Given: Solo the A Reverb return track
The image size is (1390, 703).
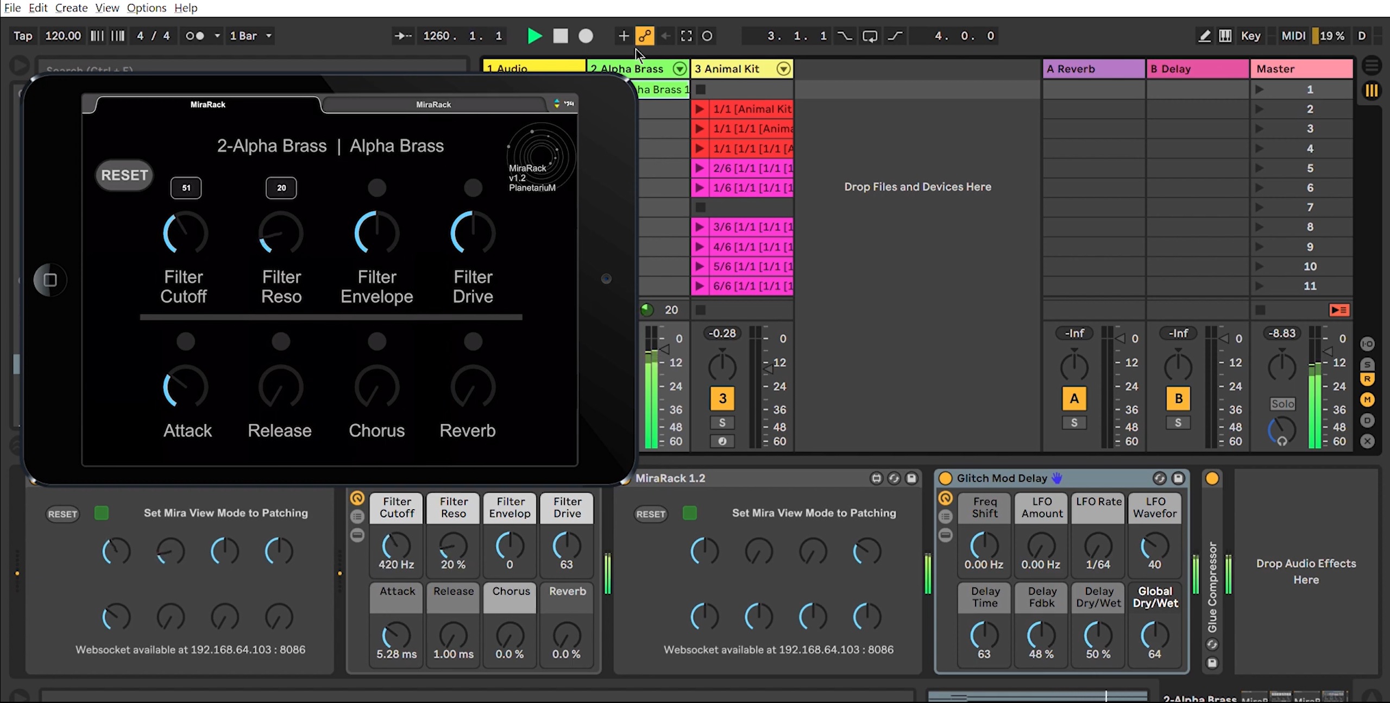Looking at the screenshot, I should point(1074,422).
